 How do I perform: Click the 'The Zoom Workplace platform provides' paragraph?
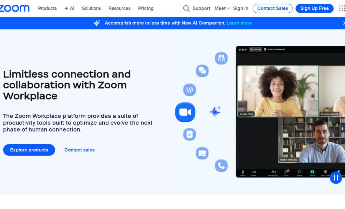point(78,123)
